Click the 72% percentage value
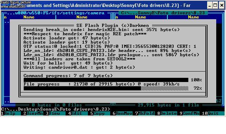226x134 pixels. (x=198, y=88)
